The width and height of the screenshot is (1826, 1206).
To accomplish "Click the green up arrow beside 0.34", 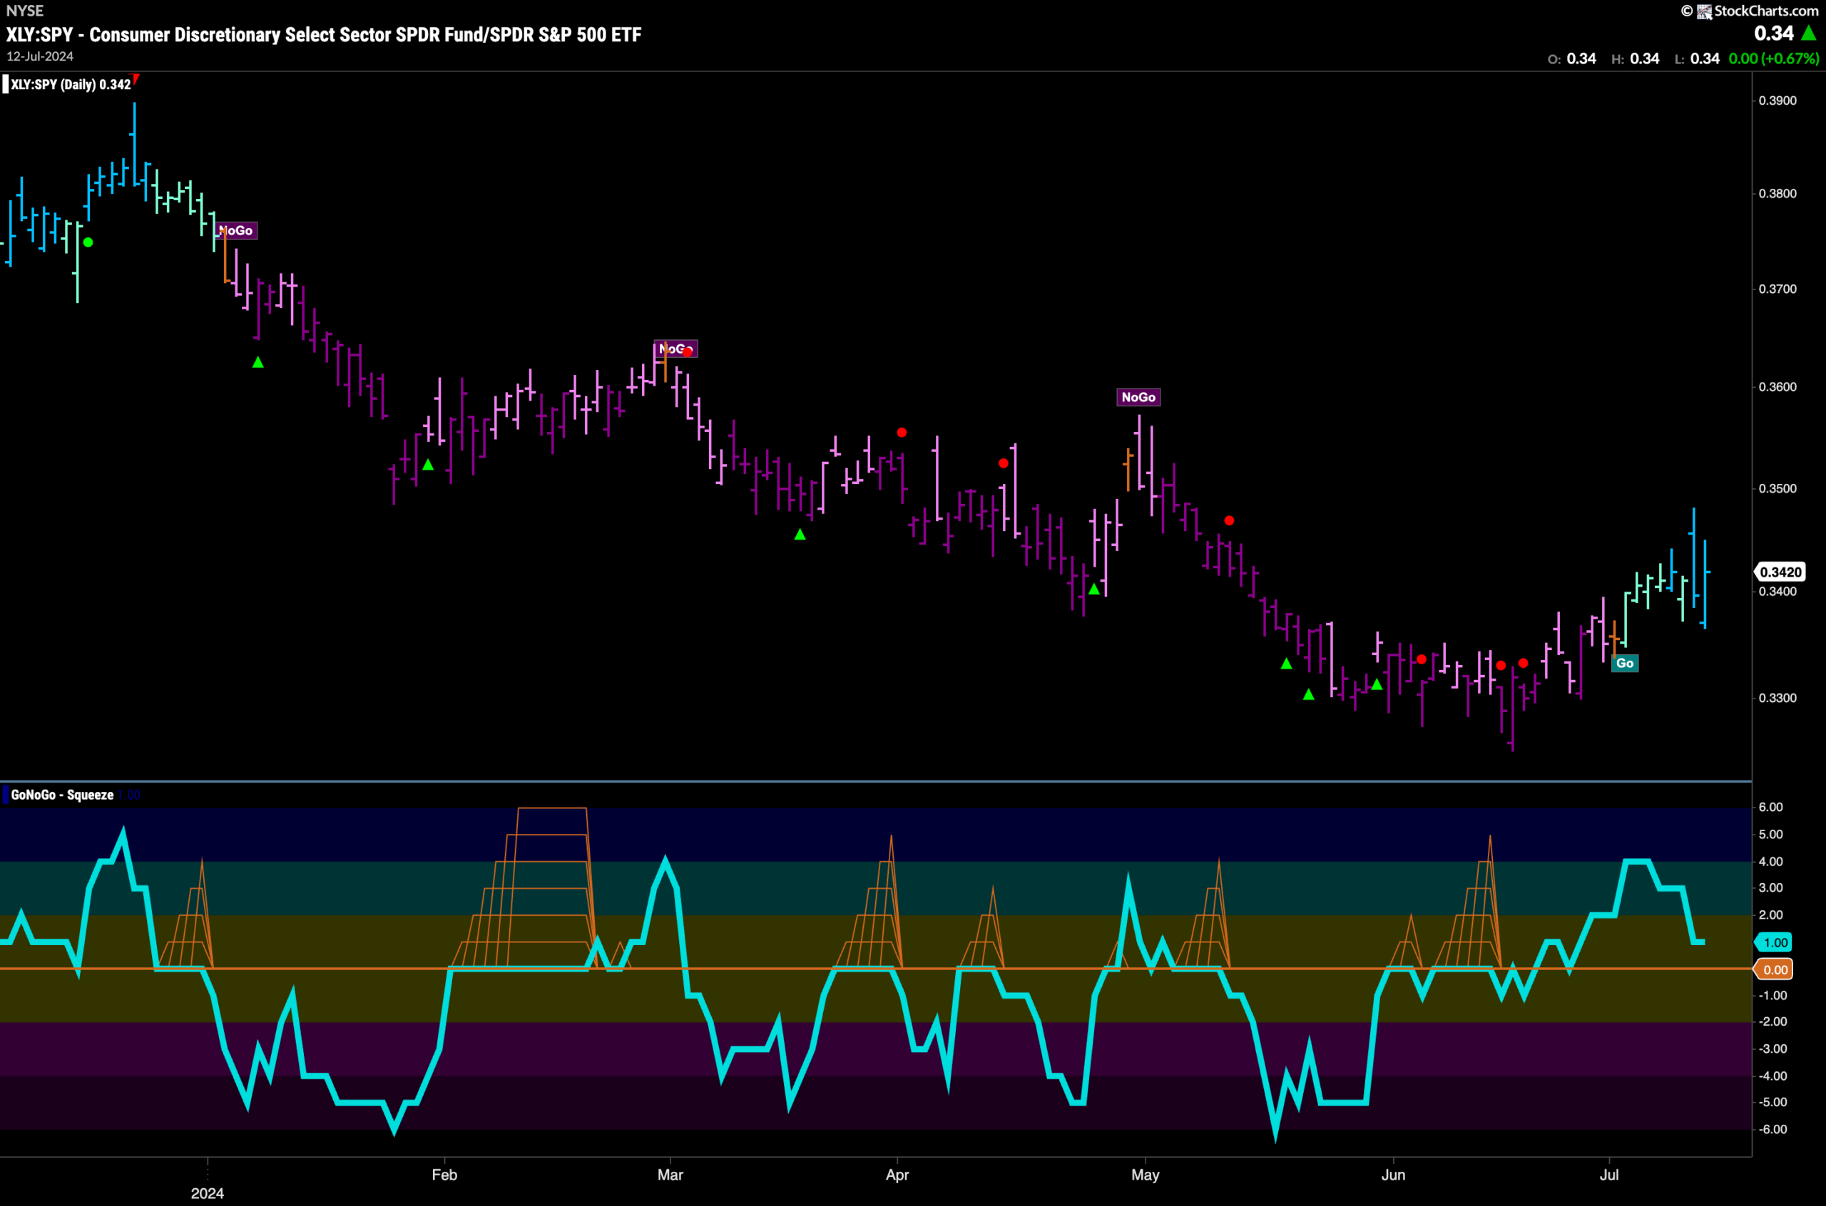I will click(x=1808, y=33).
